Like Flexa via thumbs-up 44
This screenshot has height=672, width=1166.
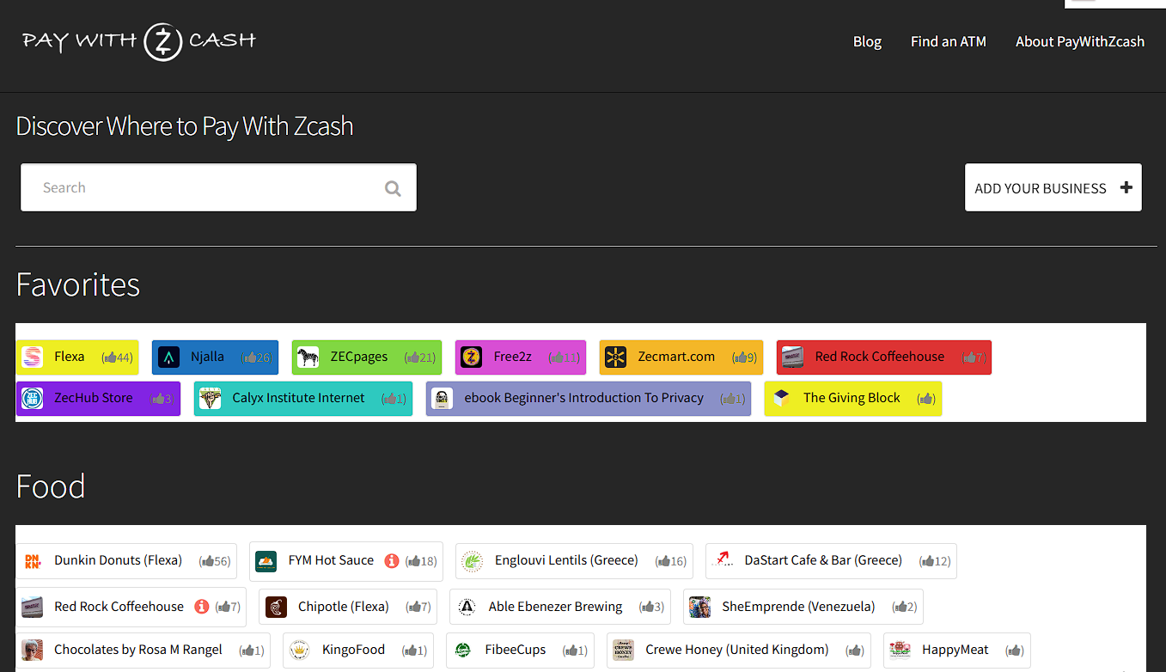117,357
